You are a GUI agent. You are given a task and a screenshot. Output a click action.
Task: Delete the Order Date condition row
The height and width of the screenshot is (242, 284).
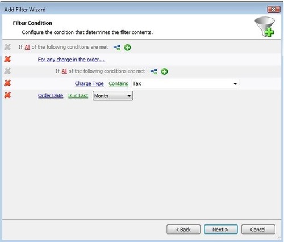pyautogui.click(x=7, y=95)
